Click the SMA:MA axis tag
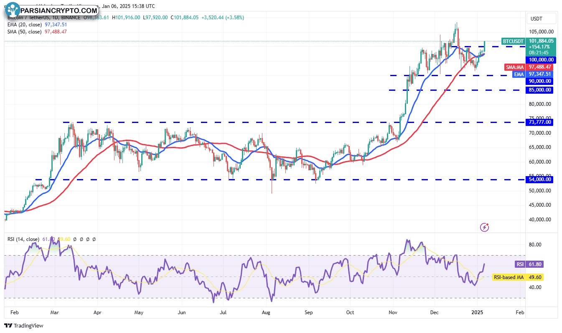Viewport: 562px width, 333px height. click(515, 67)
